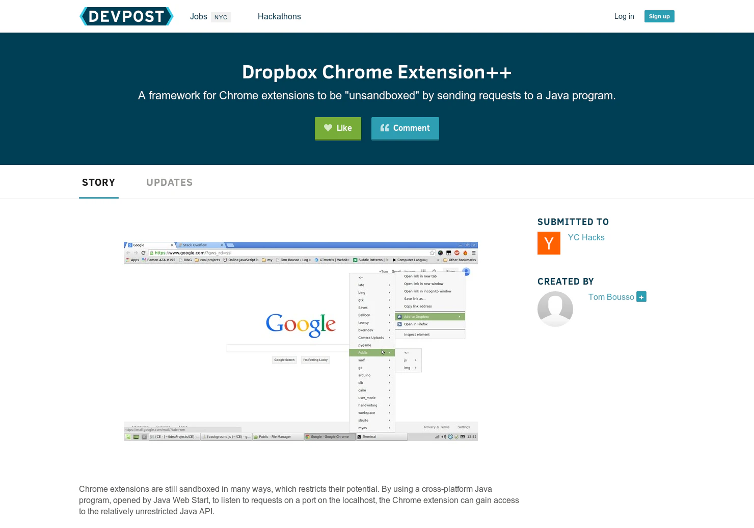This screenshot has width=754, height=528.
Task: Click the project title heading
Action: coord(377,72)
